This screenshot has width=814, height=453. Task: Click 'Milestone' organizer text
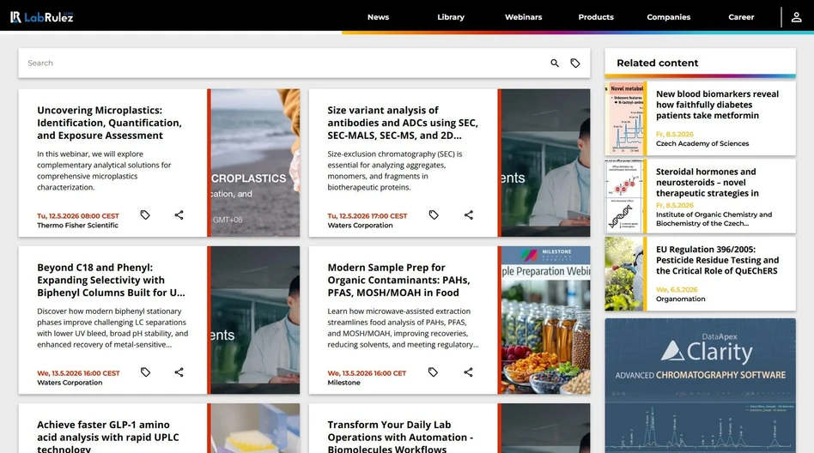tap(343, 383)
